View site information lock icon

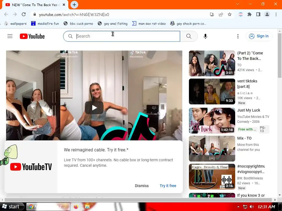(x=35, y=14)
